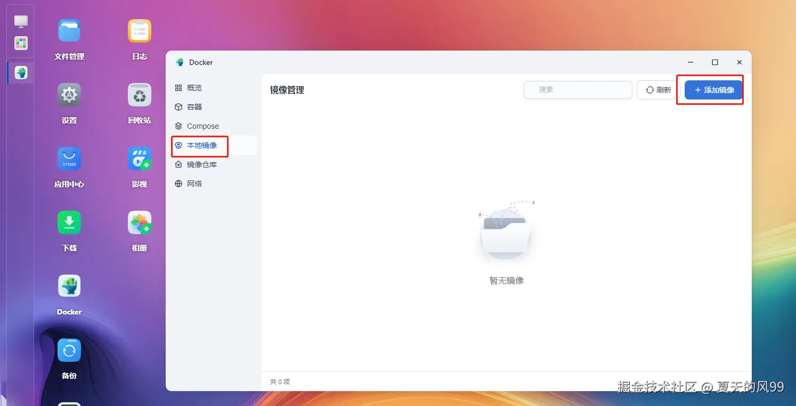Viewport: 796px width, 406px height.
Task: Launch the 影视 video app icon
Action: 140,159
